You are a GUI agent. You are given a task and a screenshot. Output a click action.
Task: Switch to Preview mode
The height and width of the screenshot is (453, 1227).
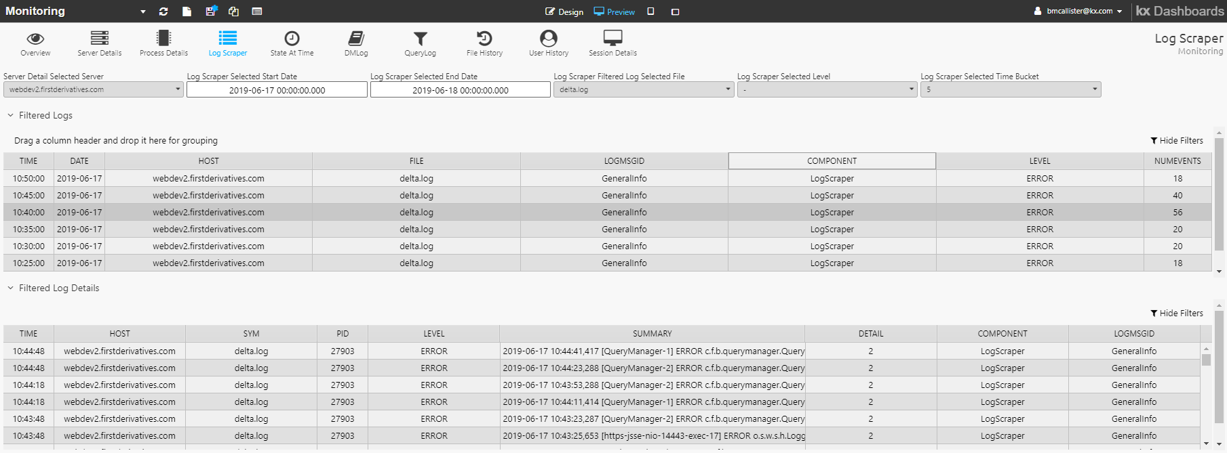pos(614,12)
